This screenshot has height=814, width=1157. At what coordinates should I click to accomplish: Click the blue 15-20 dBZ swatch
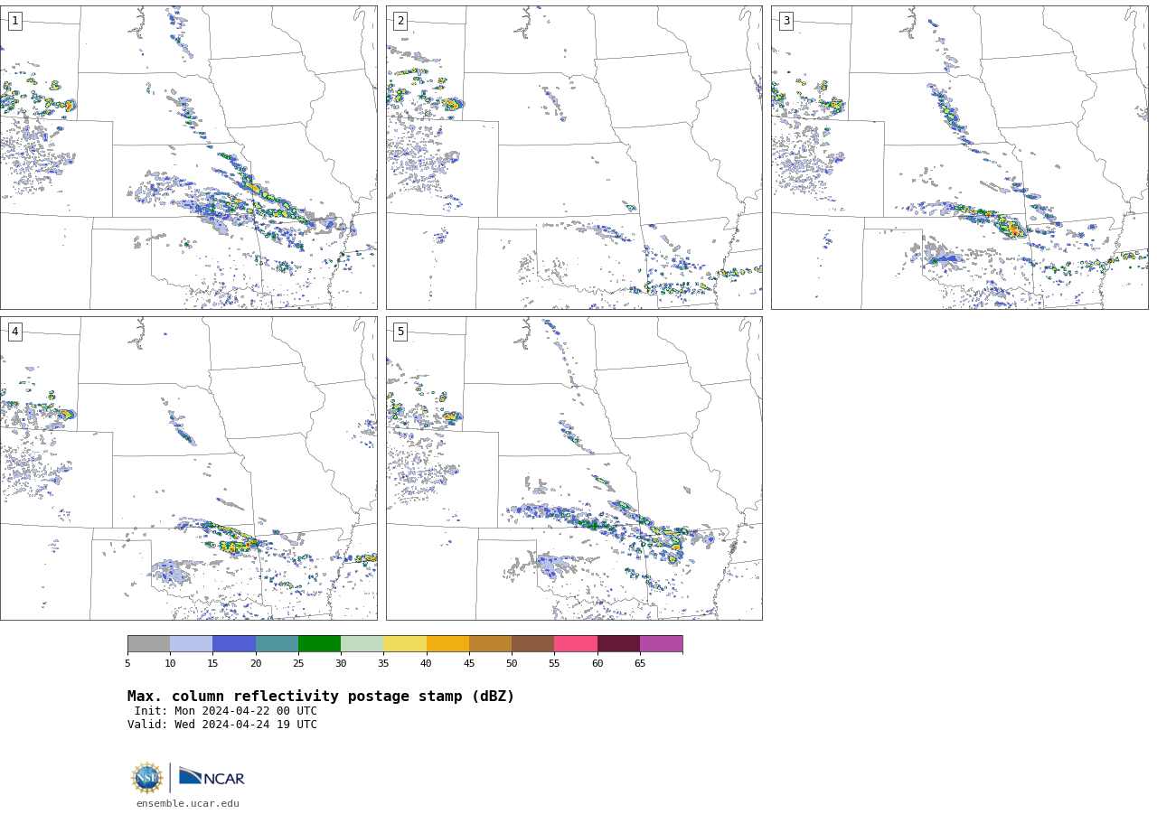(x=234, y=643)
